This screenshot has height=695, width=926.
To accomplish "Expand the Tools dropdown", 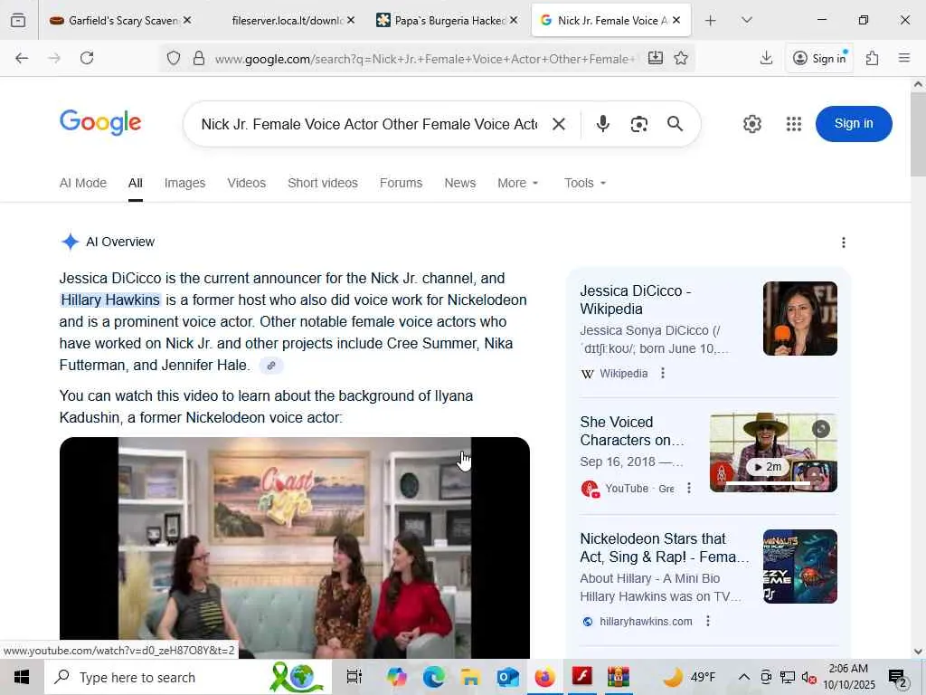I will (x=585, y=183).
